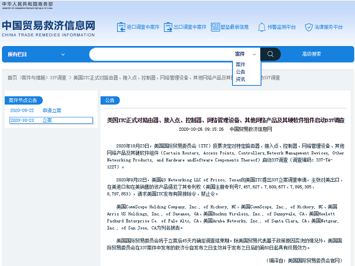
Task: Go to 首页 in breadcrumb
Action: 12,78
